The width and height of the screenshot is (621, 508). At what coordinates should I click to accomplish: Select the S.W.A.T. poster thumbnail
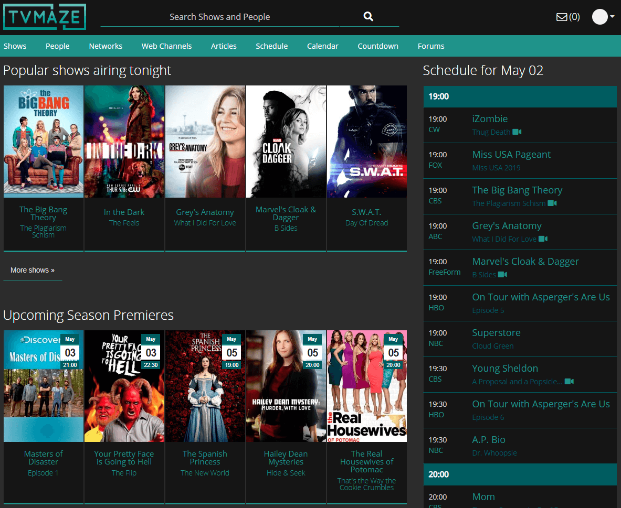(366, 142)
